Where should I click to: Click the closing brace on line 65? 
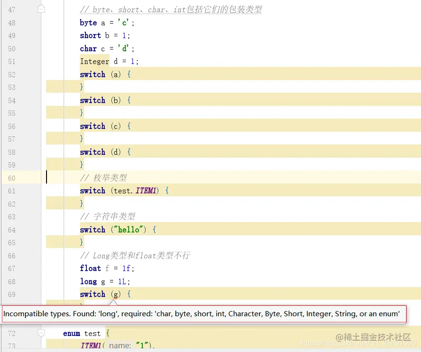point(81,242)
